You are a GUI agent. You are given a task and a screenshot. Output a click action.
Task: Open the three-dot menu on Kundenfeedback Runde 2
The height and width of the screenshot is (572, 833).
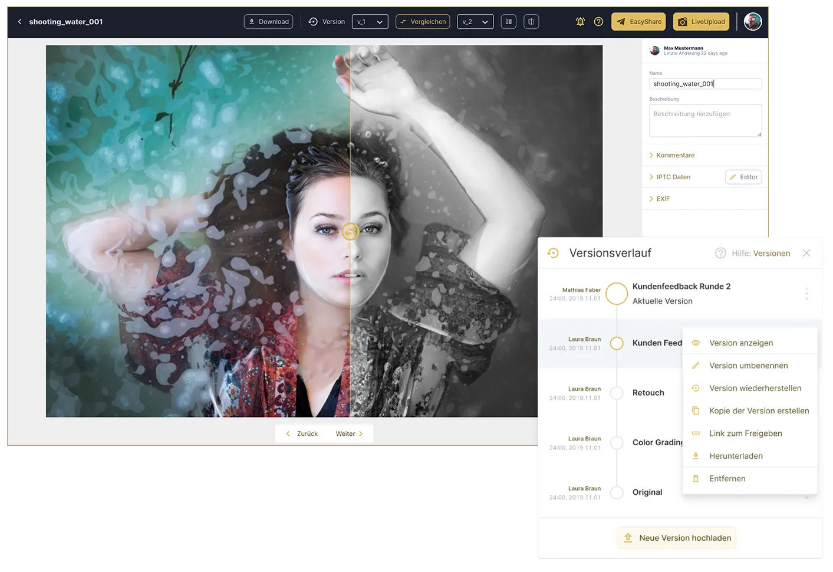pyautogui.click(x=807, y=293)
